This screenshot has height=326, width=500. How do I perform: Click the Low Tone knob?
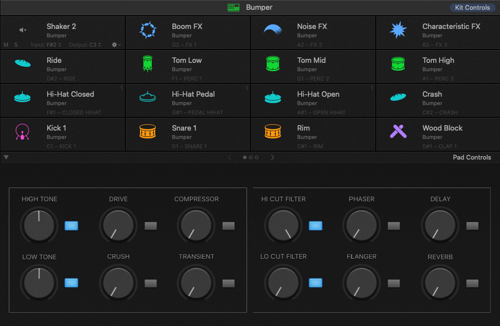(39, 283)
